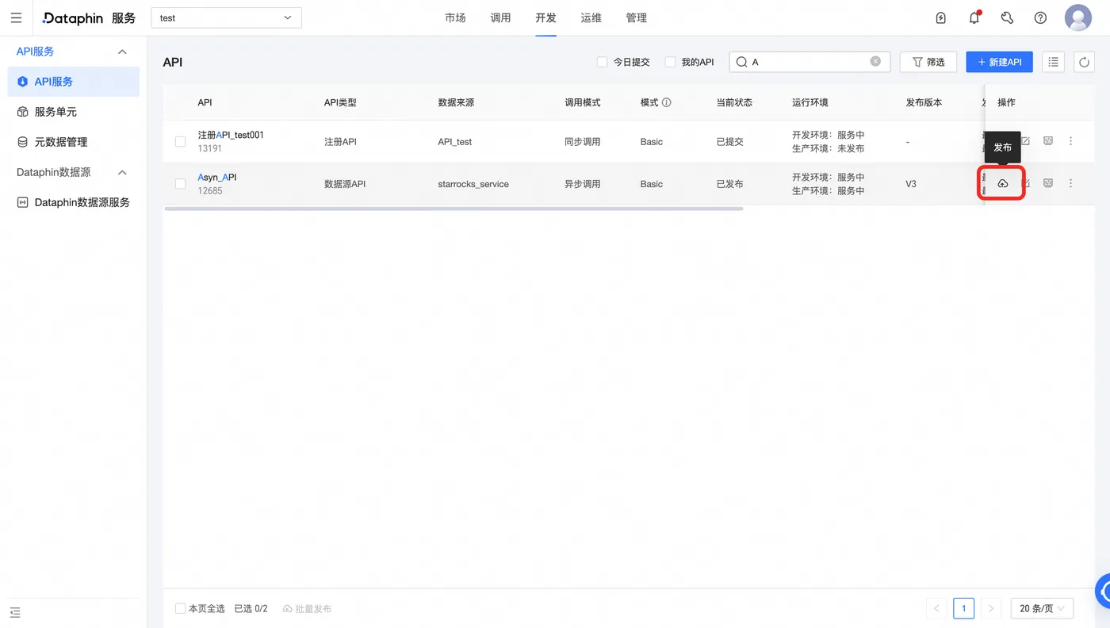Select the 注册API_test001 row checkbox

[181, 142]
